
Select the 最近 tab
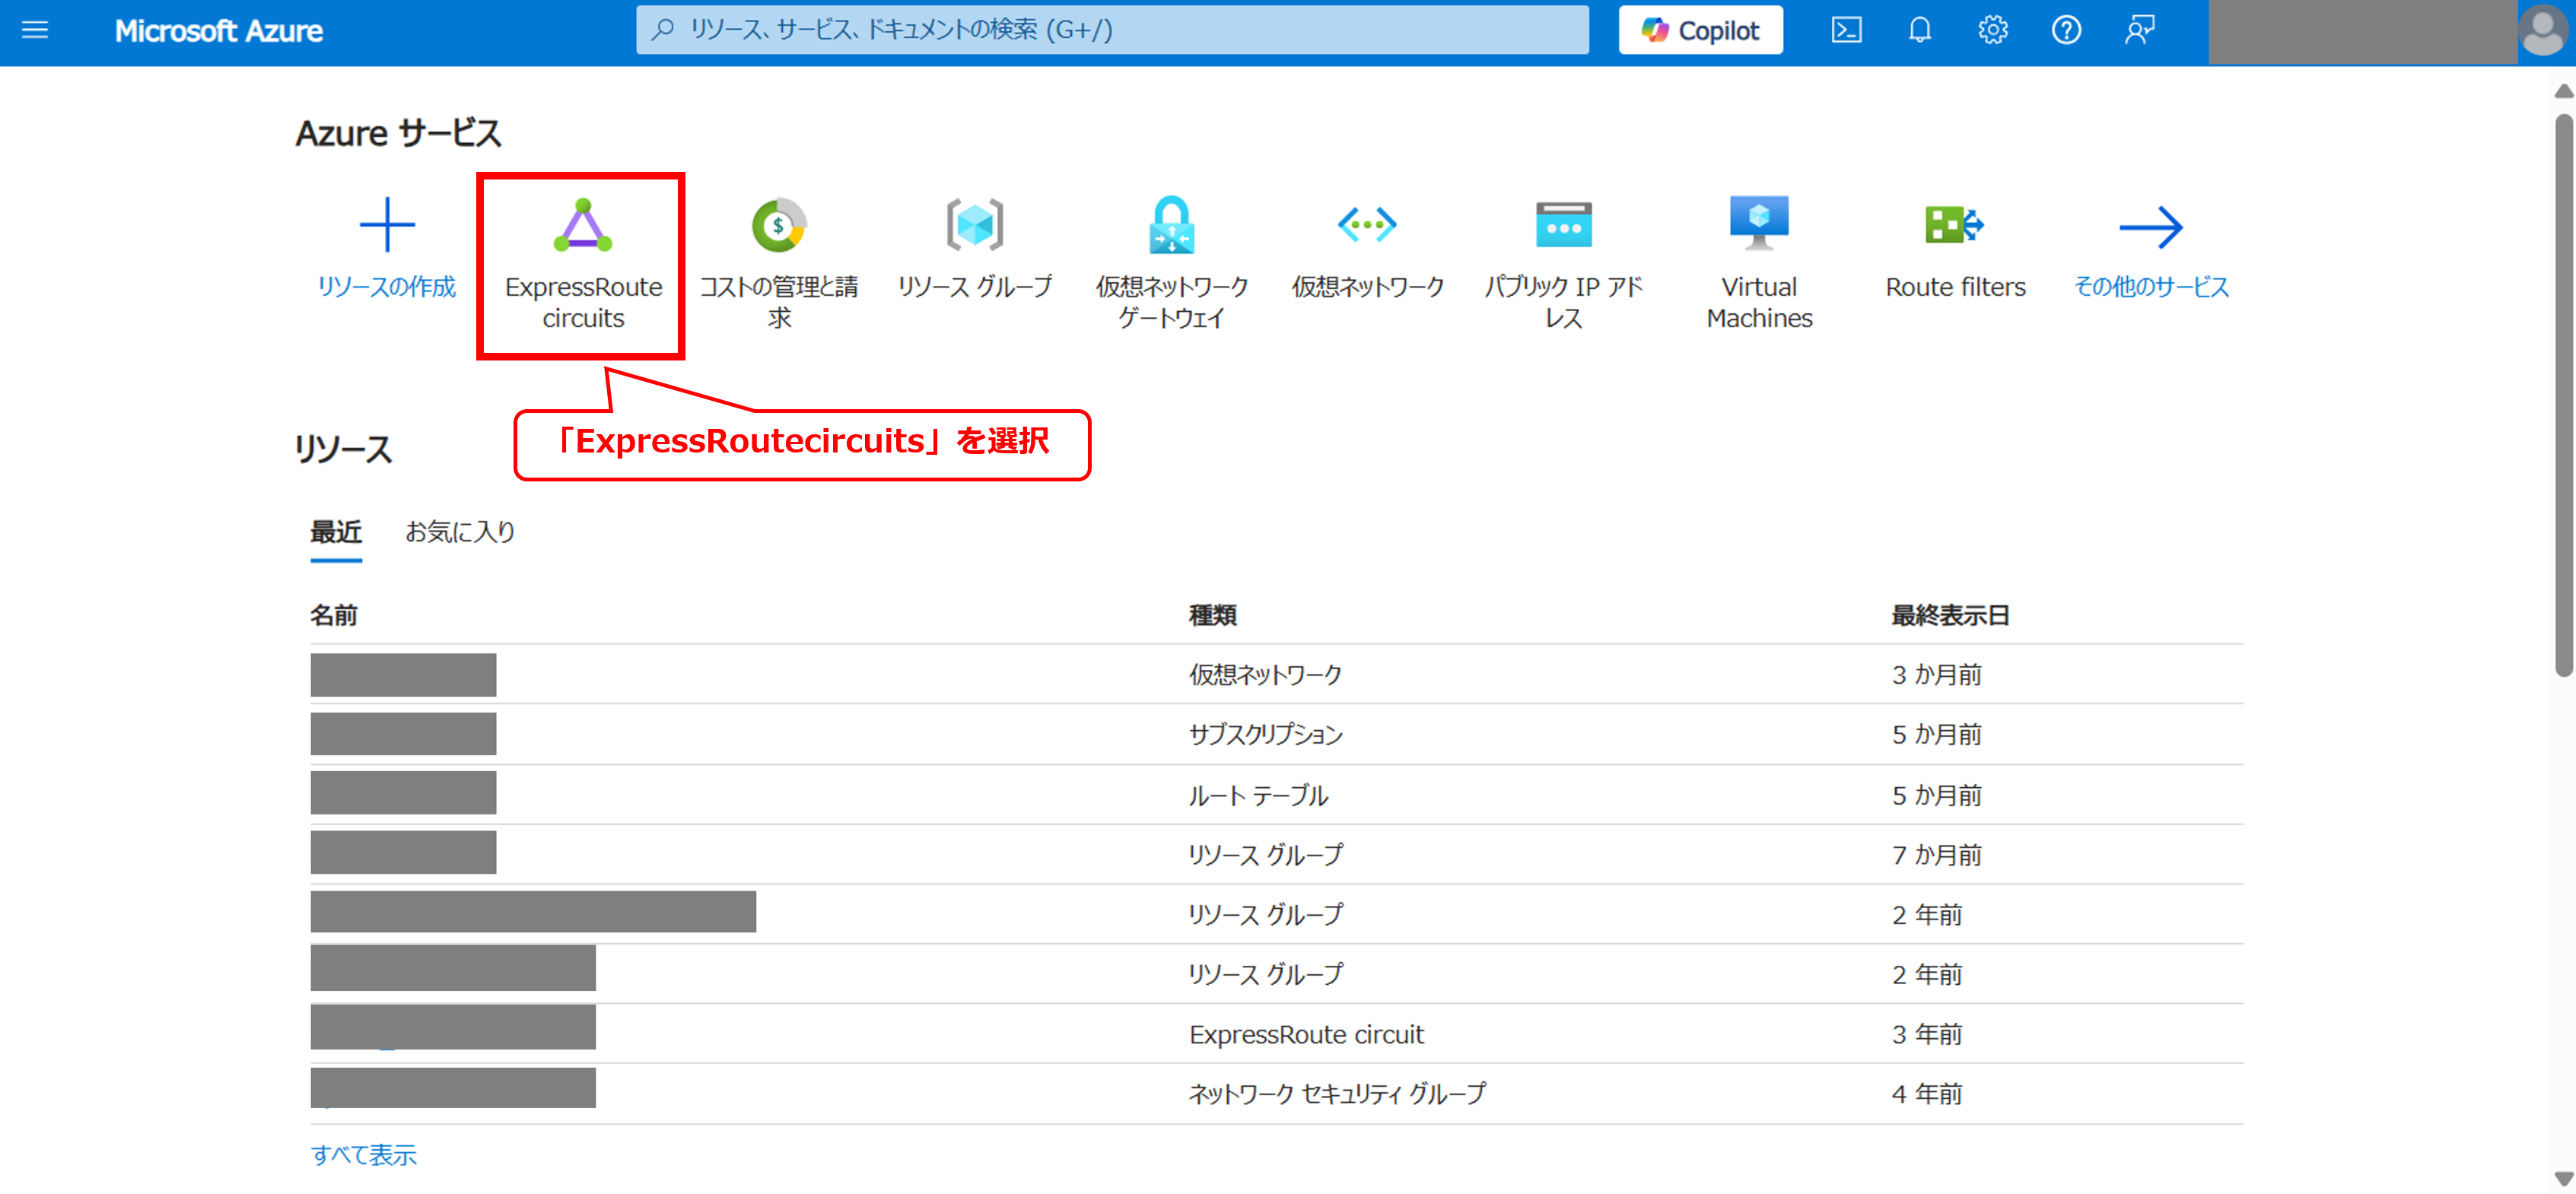[x=336, y=532]
